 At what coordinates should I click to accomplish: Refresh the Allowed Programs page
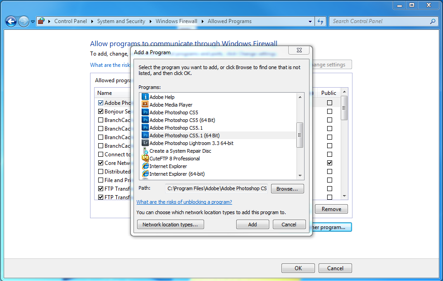tap(320, 21)
